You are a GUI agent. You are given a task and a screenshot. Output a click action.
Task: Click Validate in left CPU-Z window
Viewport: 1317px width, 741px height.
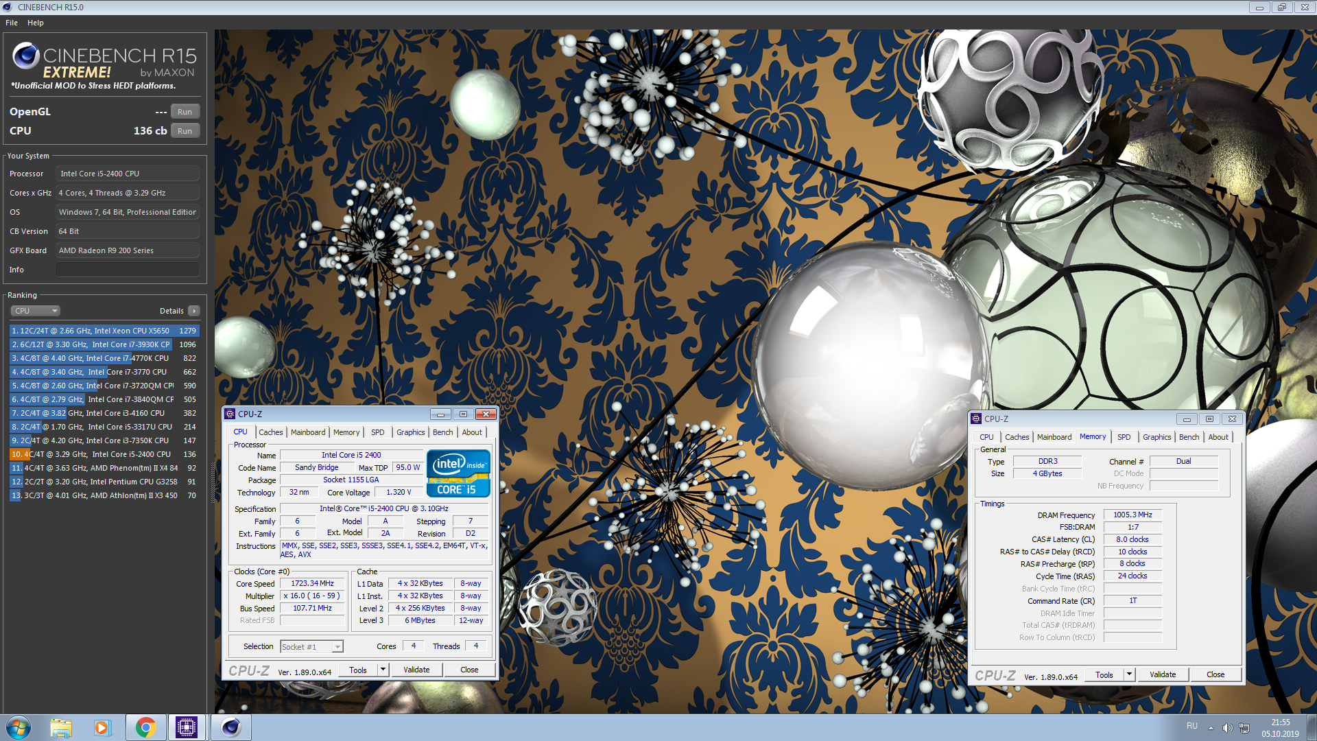(416, 670)
